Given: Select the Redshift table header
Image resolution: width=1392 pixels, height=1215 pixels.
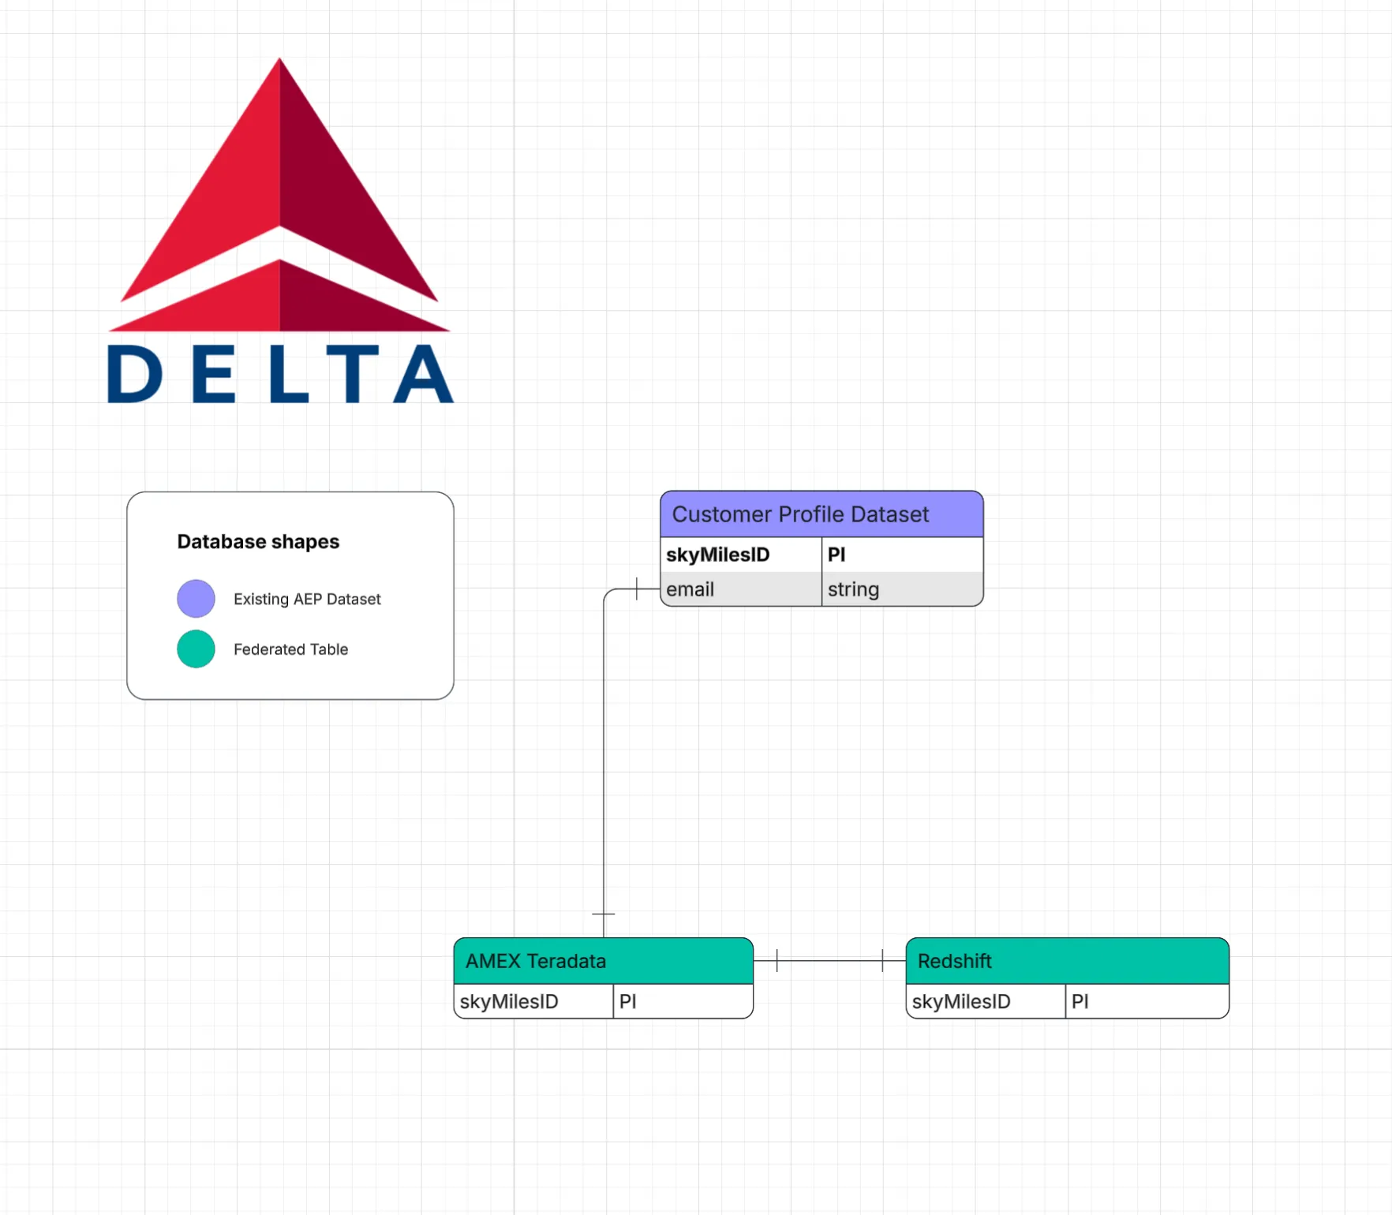Looking at the screenshot, I should (x=1068, y=961).
